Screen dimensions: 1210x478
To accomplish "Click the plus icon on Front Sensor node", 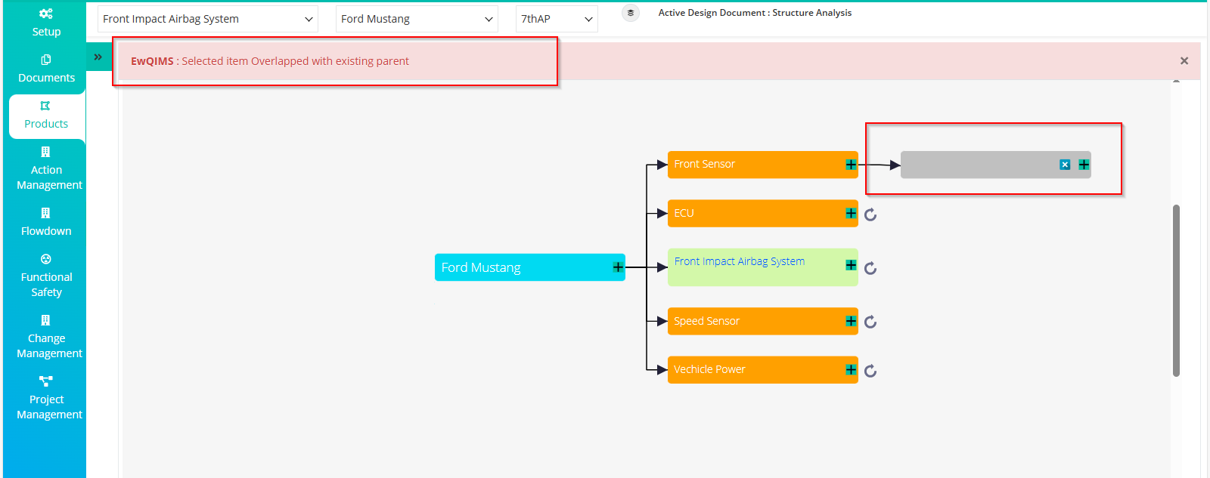I will point(851,165).
